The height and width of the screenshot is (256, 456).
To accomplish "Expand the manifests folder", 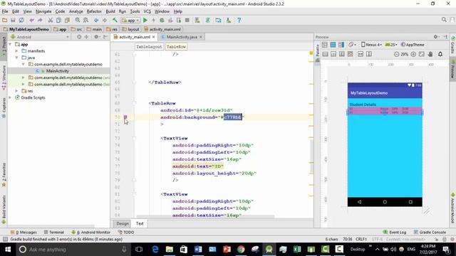I will click(17, 51).
